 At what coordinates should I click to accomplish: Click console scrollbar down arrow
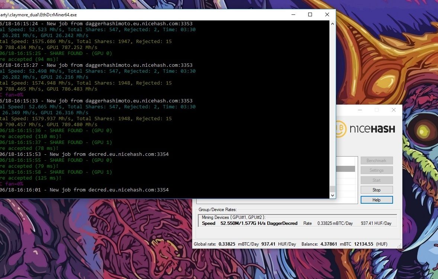click(332, 196)
